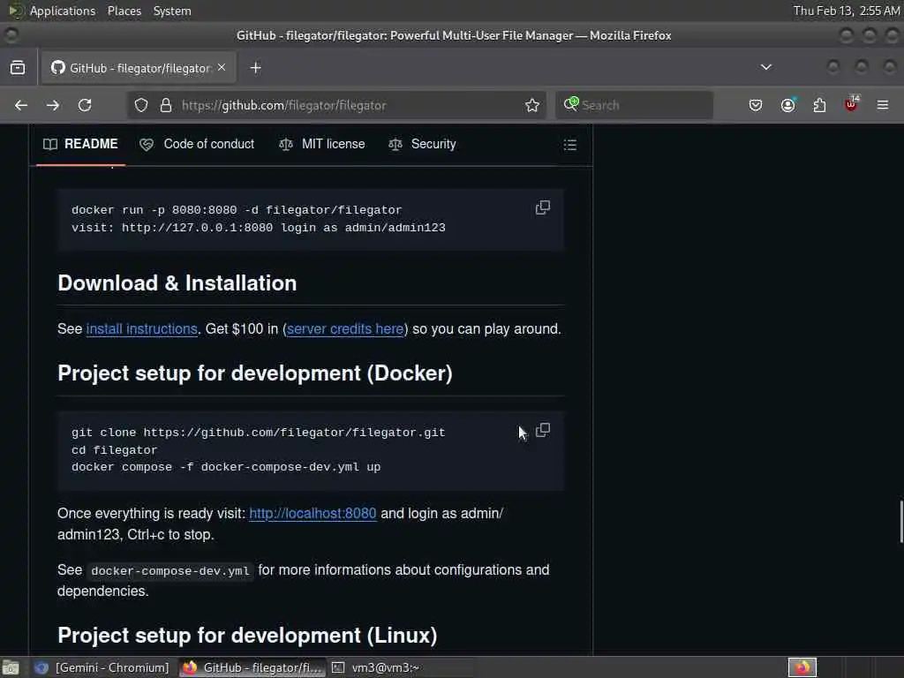Open the Code of conduct tab

(x=197, y=144)
